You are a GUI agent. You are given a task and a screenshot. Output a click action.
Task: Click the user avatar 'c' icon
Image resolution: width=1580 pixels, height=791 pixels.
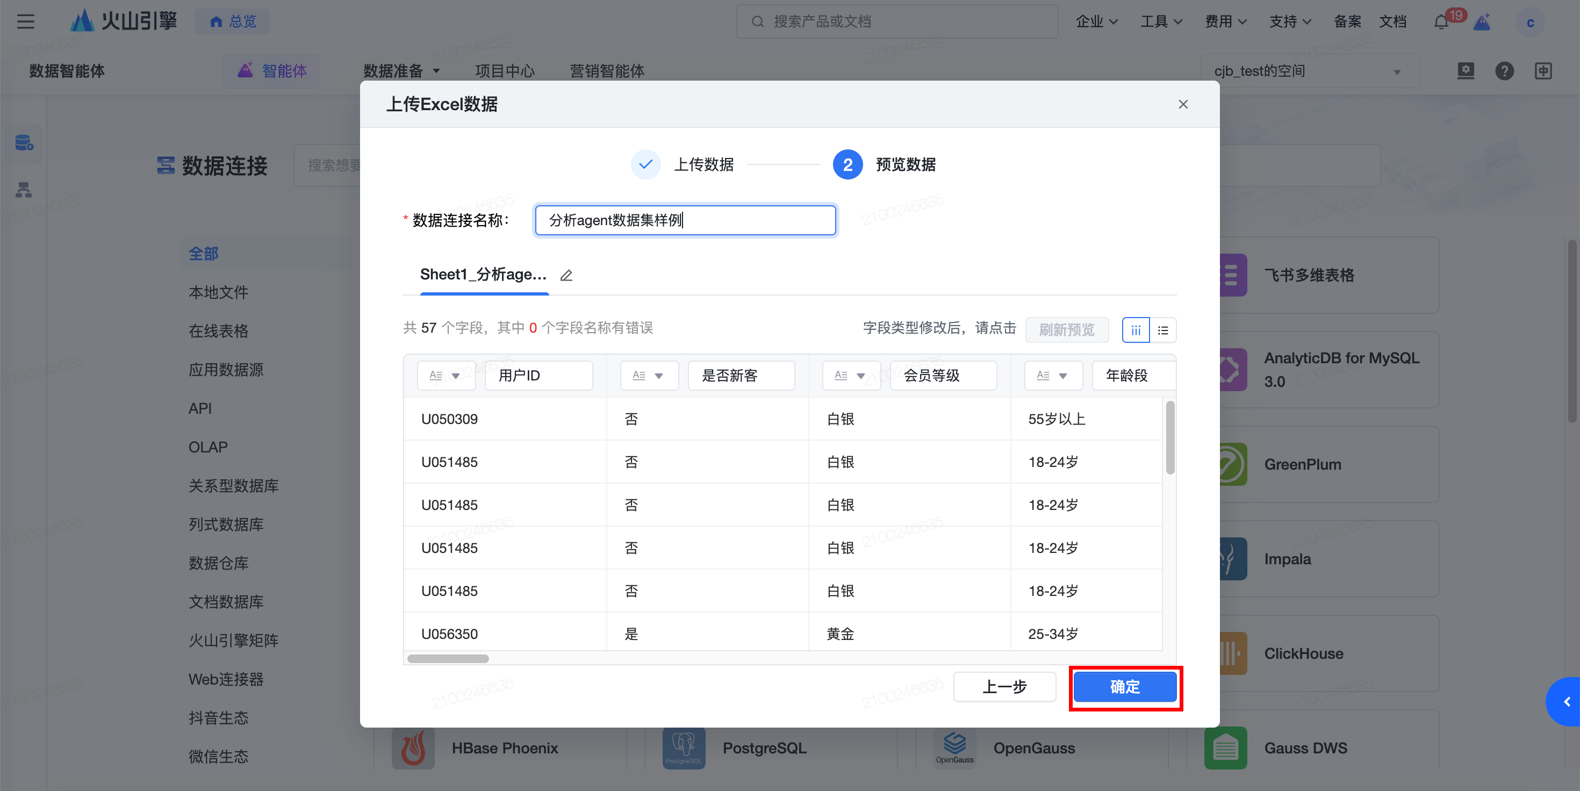1529,23
